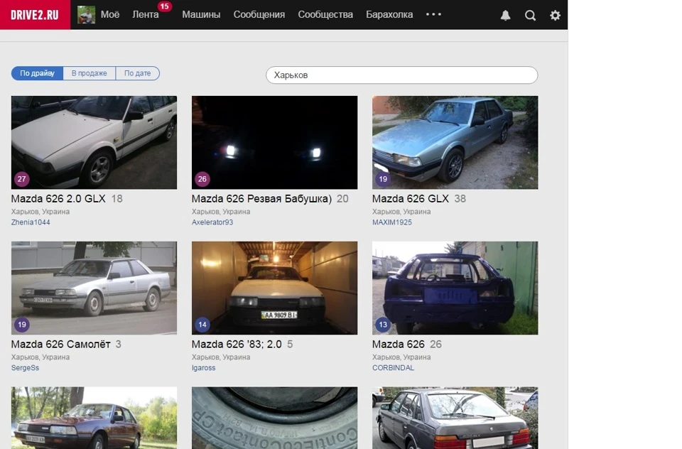Visit user MAXIM1925 profile
Screen dimensions: 682x449
coord(392,222)
